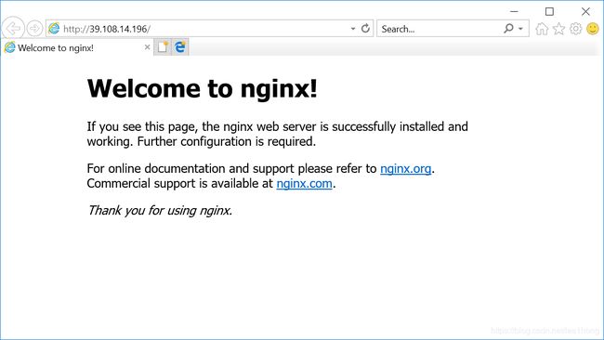This screenshot has height=340, width=604.
Task: Click the search magnifier icon
Action: point(508,28)
